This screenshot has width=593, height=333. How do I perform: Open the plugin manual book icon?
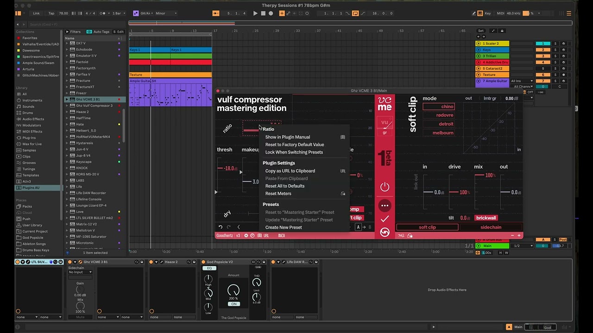tap(259, 235)
